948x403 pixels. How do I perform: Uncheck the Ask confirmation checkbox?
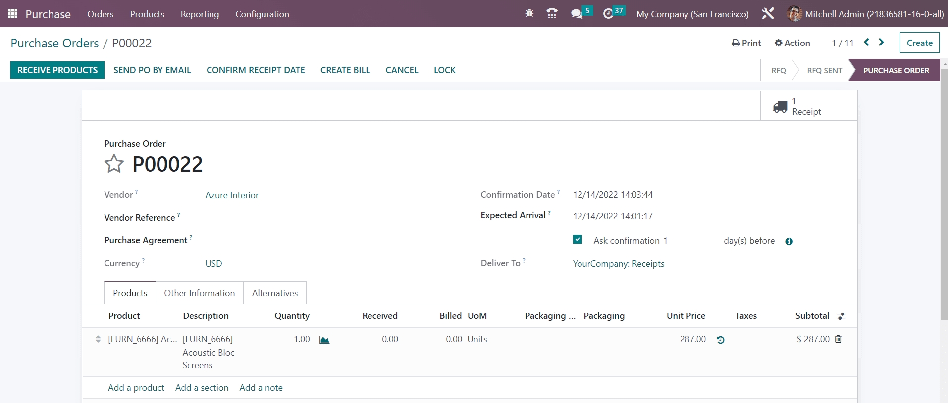tap(578, 240)
